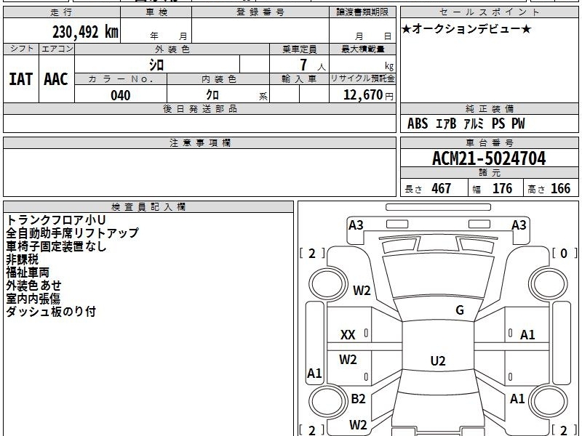Select the 後日発送部品 header bar
This screenshot has height=436, width=582.
(199, 108)
